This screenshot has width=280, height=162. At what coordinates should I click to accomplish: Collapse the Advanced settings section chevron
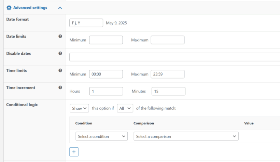(60, 8)
